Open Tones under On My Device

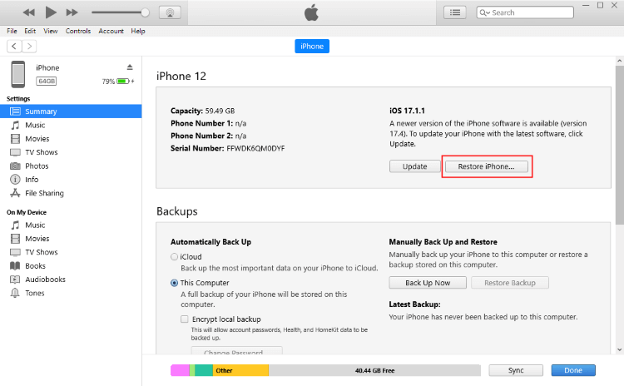[35, 293]
